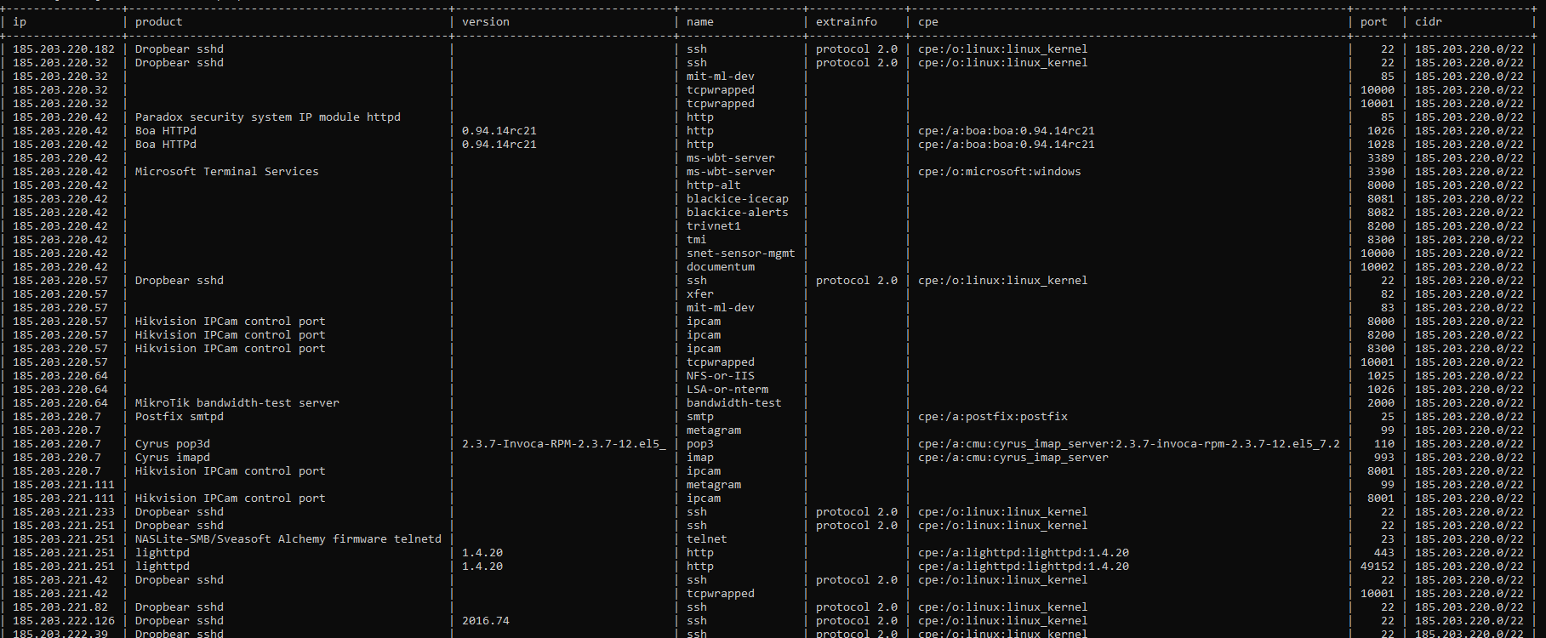1546x638 pixels.
Task: Select 'cpe:/o:microsoft:windows' cell
Action: [1000, 172]
